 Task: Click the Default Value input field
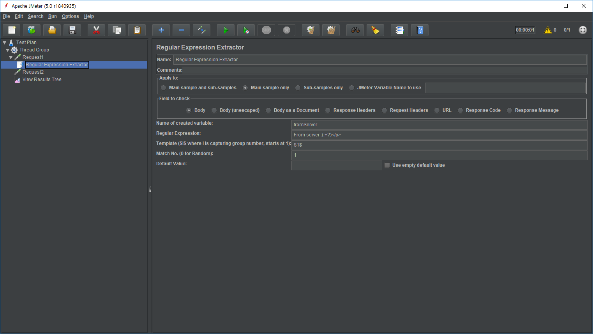pos(337,165)
